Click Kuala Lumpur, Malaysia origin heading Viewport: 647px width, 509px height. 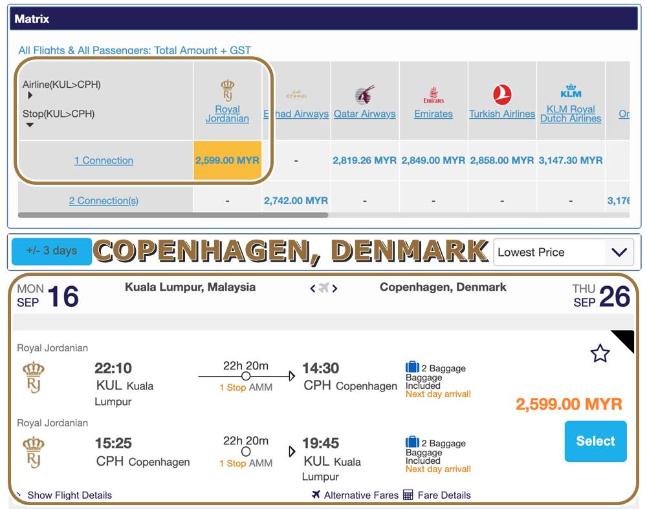pos(190,287)
